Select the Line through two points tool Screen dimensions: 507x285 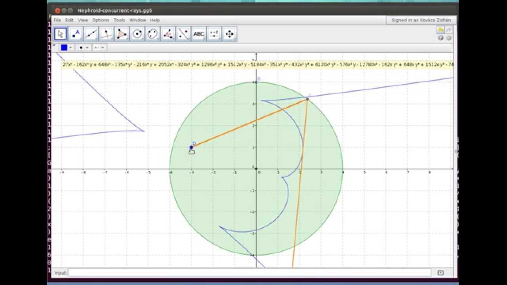tap(91, 34)
